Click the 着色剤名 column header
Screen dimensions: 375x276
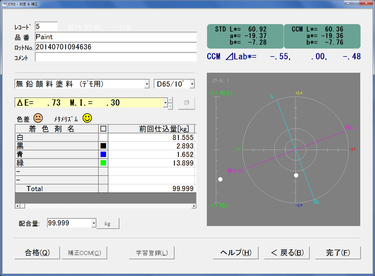[57, 129]
